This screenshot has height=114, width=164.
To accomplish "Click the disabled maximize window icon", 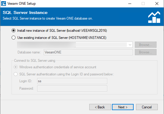I will coord(143,4).
